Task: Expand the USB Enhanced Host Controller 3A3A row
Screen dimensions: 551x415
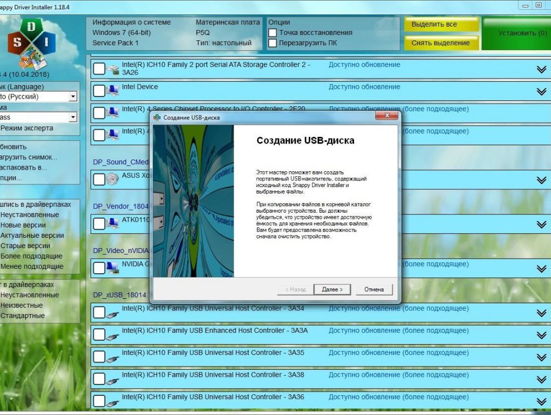Action: click(542, 335)
